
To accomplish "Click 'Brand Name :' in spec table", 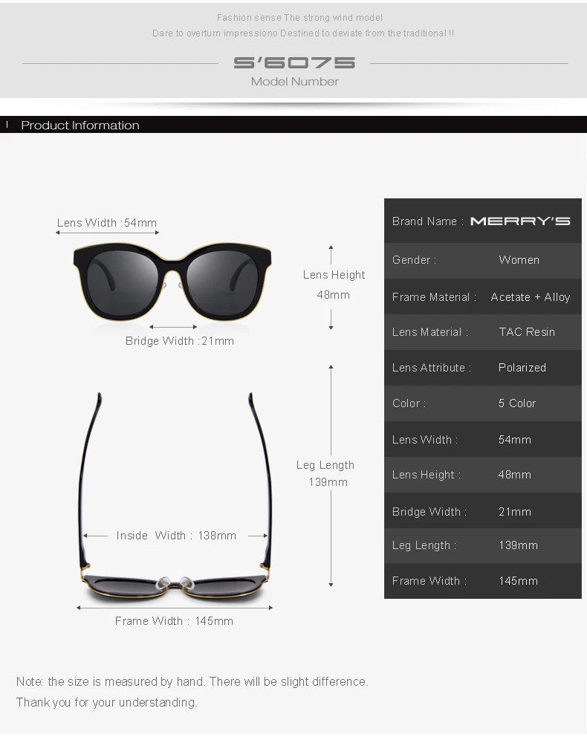I will click(x=428, y=221).
